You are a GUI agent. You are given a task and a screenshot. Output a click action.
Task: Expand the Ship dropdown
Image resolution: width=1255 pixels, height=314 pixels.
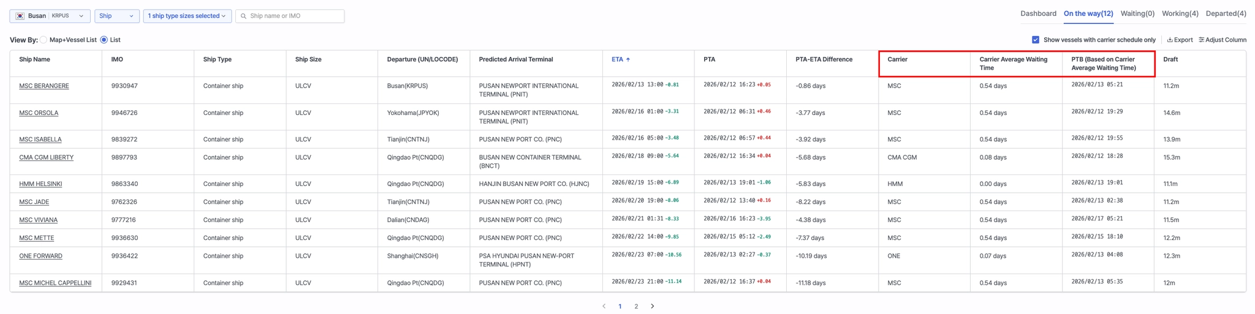[x=116, y=17]
